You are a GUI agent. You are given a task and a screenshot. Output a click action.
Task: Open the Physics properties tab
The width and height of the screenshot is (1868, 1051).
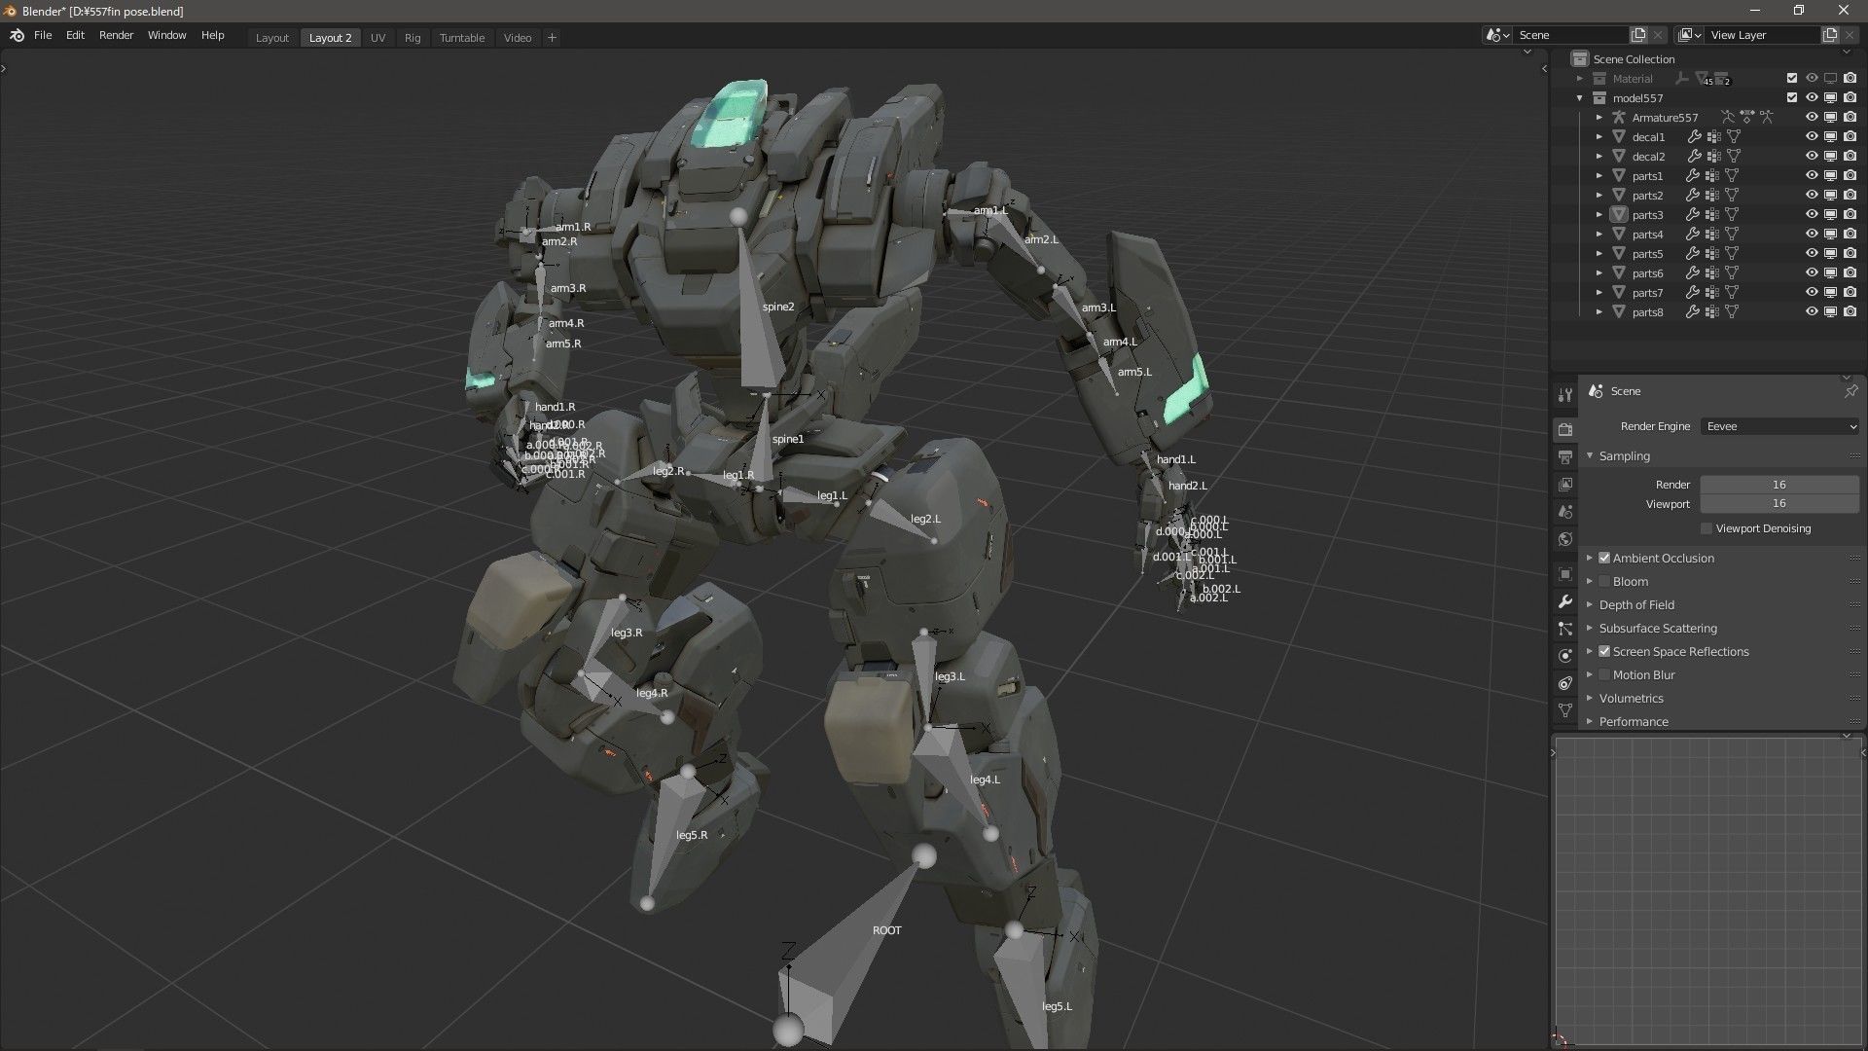point(1564,656)
